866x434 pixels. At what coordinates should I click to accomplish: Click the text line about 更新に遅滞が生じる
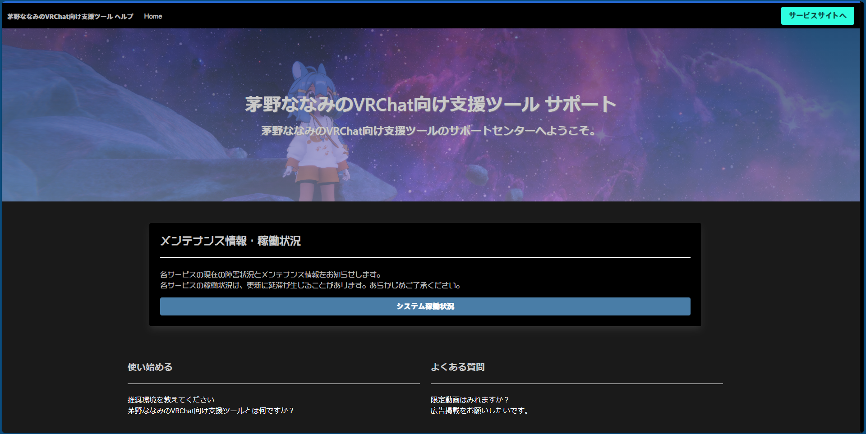[310, 285]
